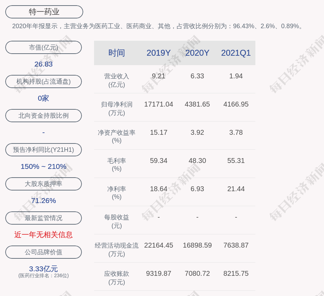The height and width of the screenshot is (296, 324).
Task: Select the 2020Y column header
Action: [x=197, y=53]
